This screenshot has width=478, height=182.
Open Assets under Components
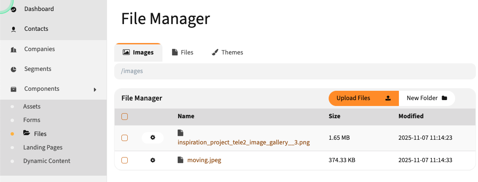click(32, 106)
